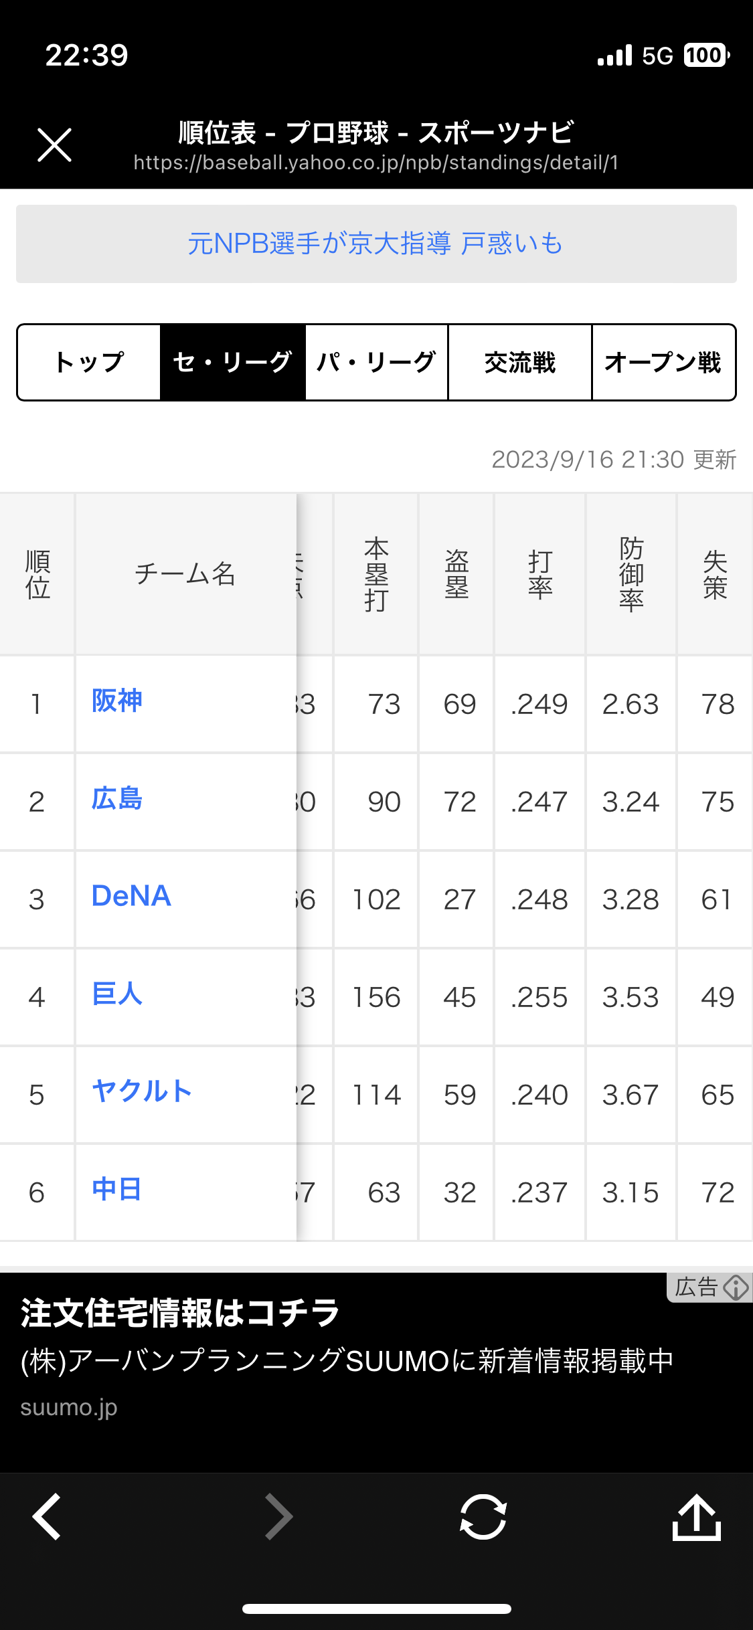Open the share sheet icon
Viewport: 753px width, 1630px height.
[696, 1516]
